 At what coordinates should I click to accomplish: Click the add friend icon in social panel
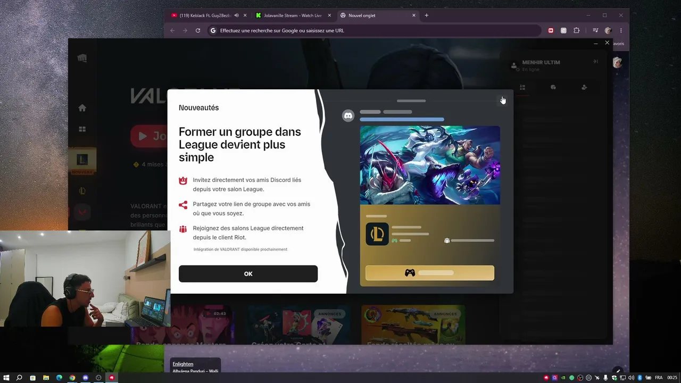pos(584,87)
